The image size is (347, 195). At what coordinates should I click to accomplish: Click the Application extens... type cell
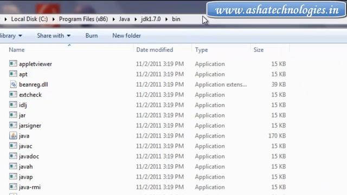[x=221, y=84]
